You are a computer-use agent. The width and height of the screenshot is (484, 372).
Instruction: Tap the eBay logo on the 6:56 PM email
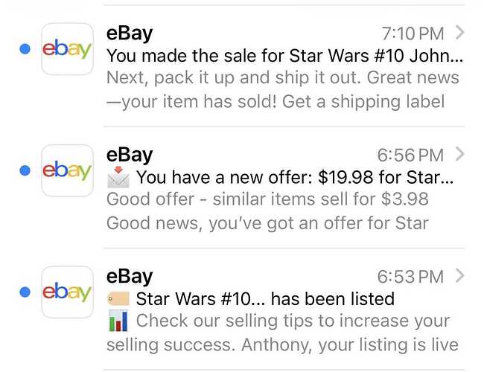click(67, 170)
